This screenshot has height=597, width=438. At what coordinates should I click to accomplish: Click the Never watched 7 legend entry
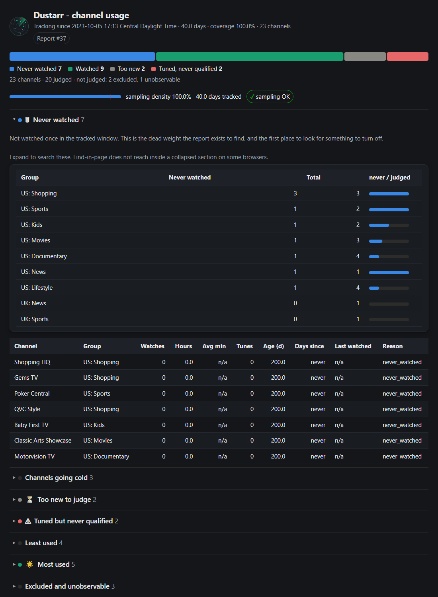[35, 69]
